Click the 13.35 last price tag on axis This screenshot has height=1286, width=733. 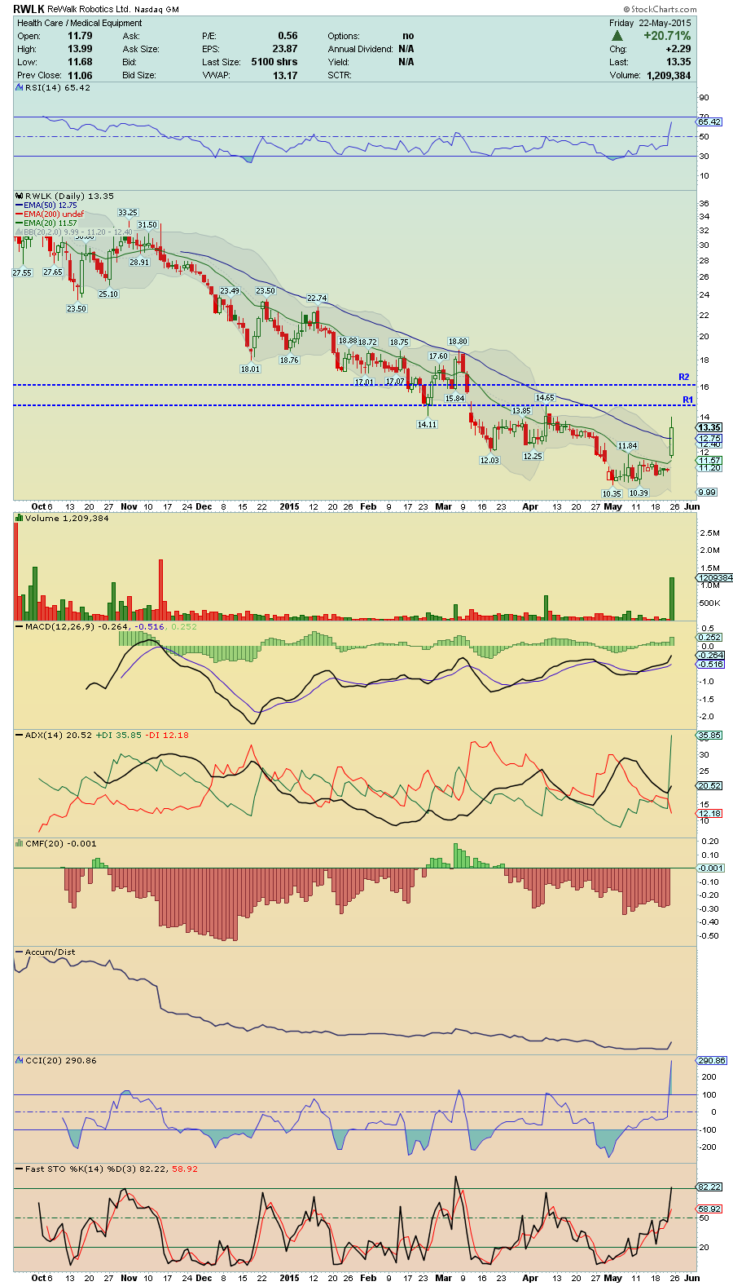coord(709,427)
